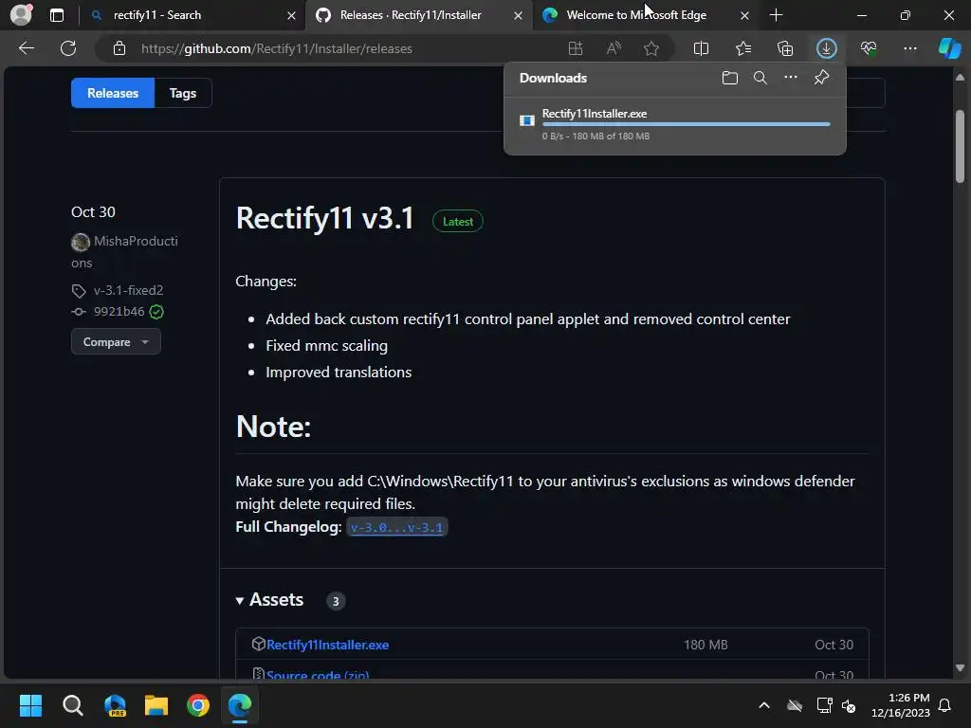Image resolution: width=971 pixels, height=728 pixels.
Task: Open Edge Settings and more menu
Action: coord(910,48)
